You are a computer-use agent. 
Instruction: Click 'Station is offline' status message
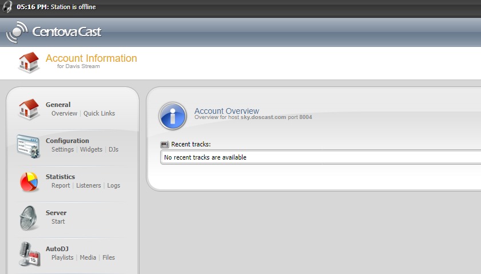coord(73,7)
